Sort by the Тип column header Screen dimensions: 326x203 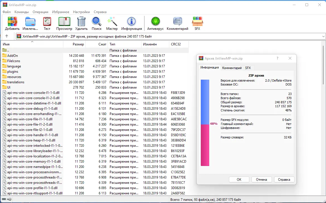(x=125, y=44)
